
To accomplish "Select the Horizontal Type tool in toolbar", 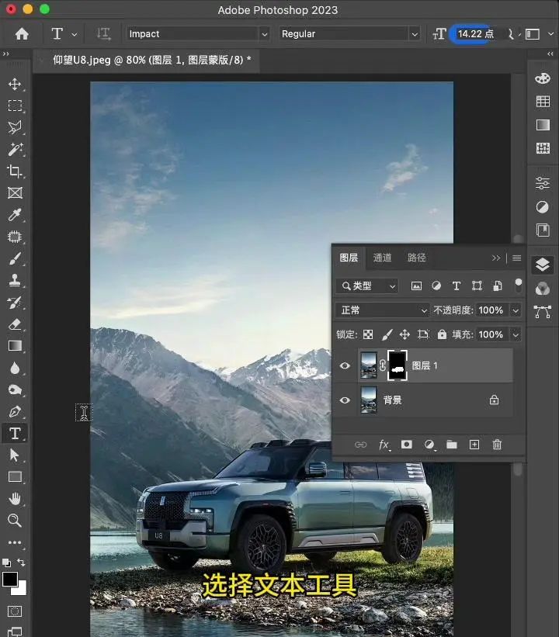I will tap(15, 434).
